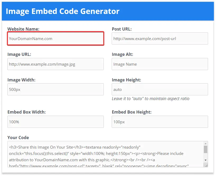This screenshot has height=176, width=216.
Task: Click the Image Height field showing auto
Action: [160, 89]
